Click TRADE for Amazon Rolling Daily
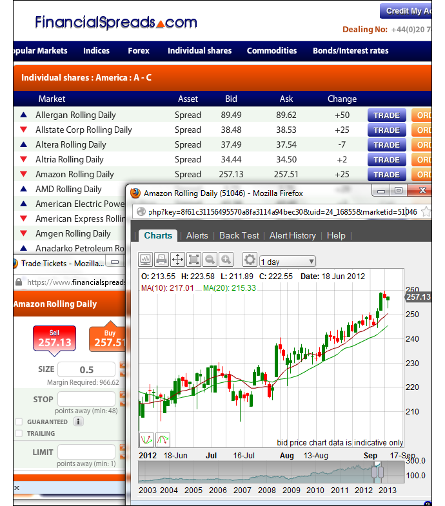This screenshot has height=506, width=445. [x=386, y=175]
